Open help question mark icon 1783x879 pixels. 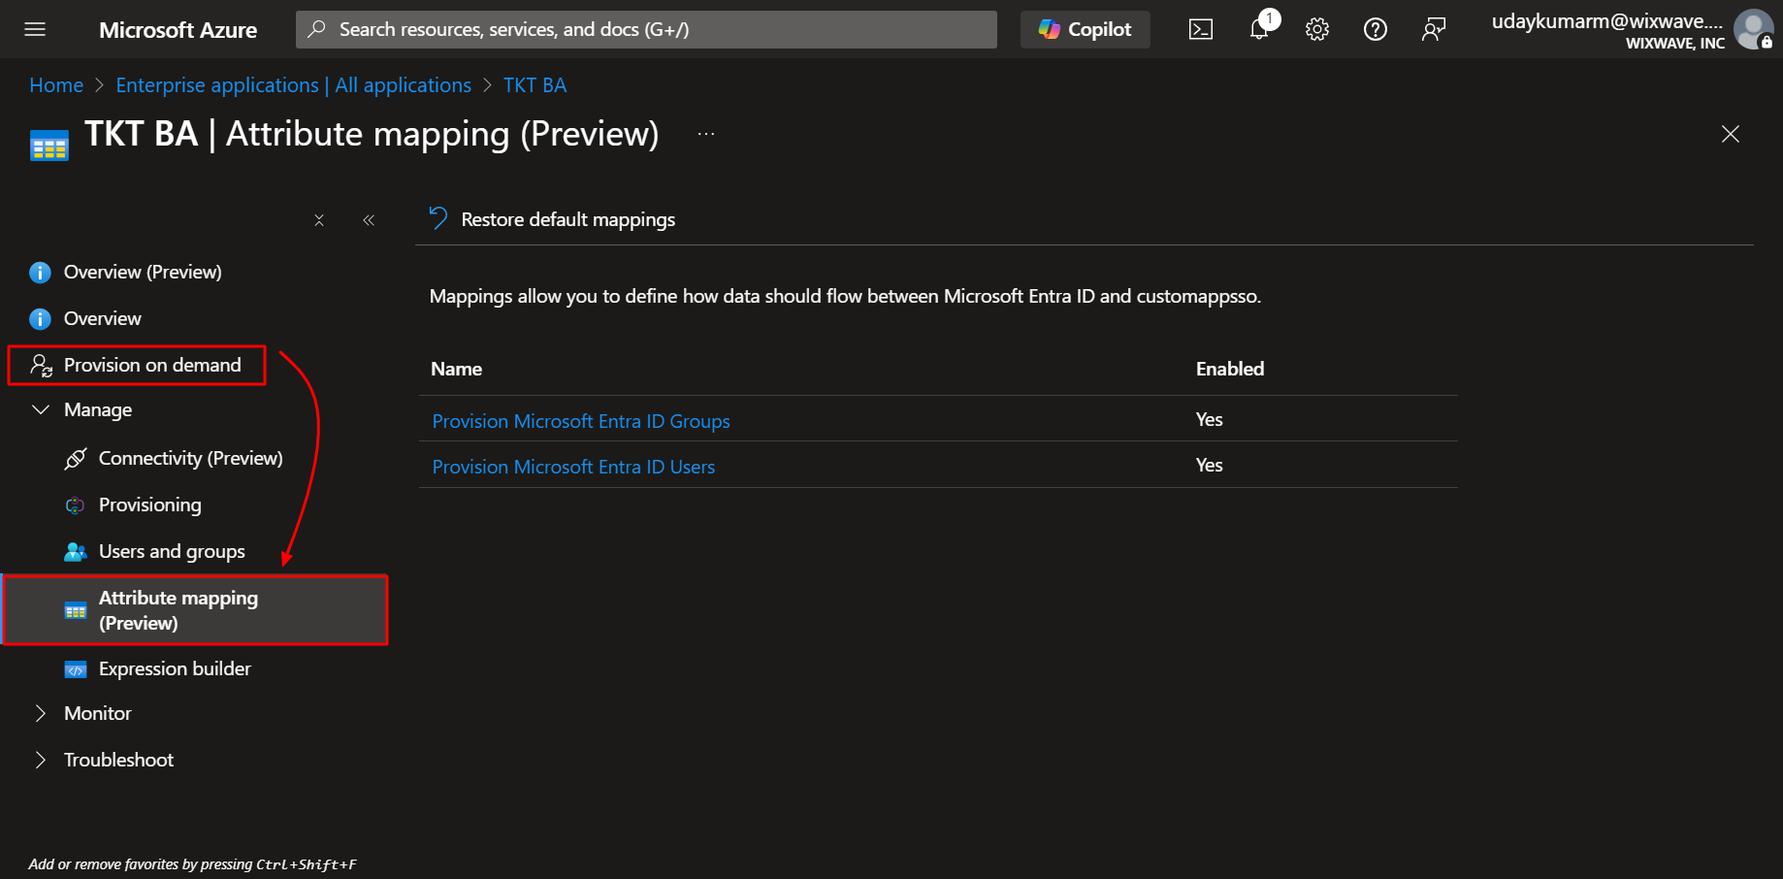pyautogui.click(x=1376, y=29)
